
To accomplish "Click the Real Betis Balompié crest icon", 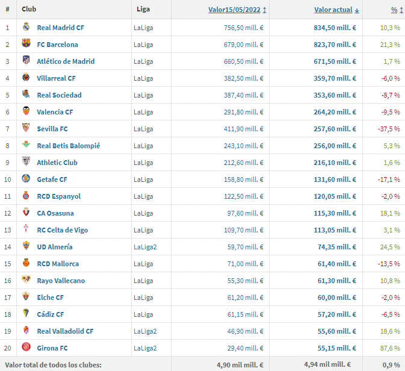I will tap(26, 144).
